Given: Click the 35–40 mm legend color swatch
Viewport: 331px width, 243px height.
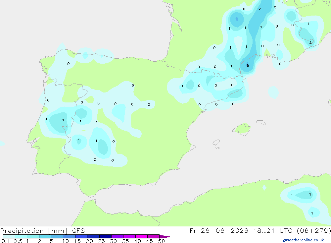Looking at the screenshot, I should click(129, 236).
